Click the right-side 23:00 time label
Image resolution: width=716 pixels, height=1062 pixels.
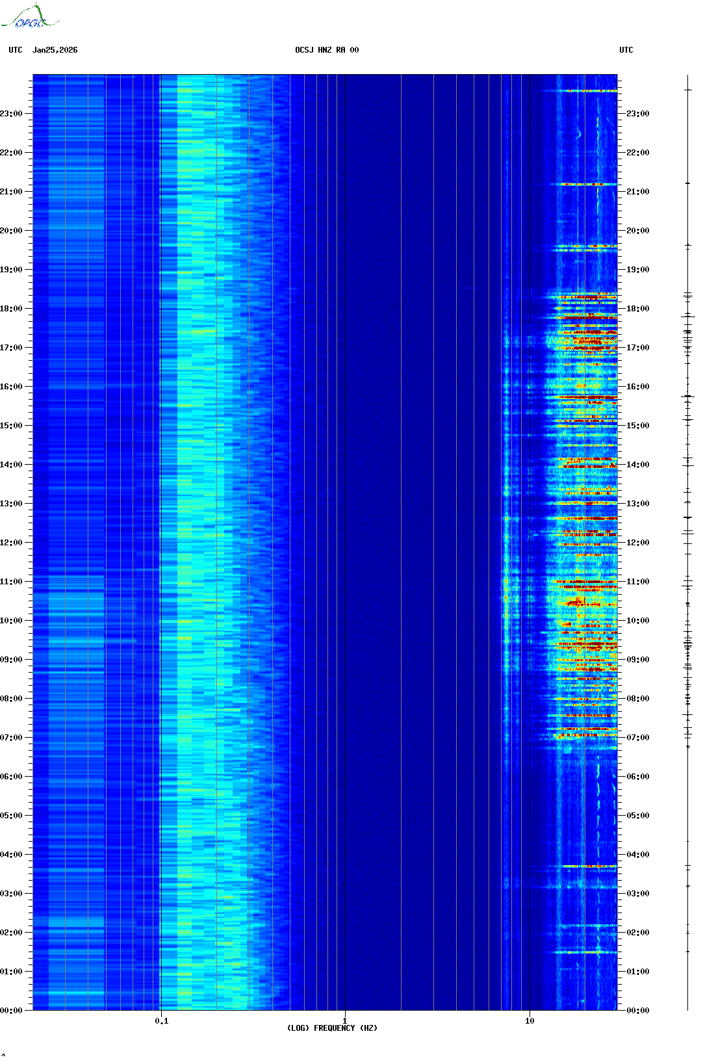638,114
